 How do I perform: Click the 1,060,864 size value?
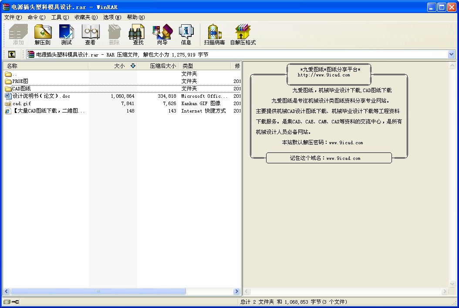pos(122,96)
